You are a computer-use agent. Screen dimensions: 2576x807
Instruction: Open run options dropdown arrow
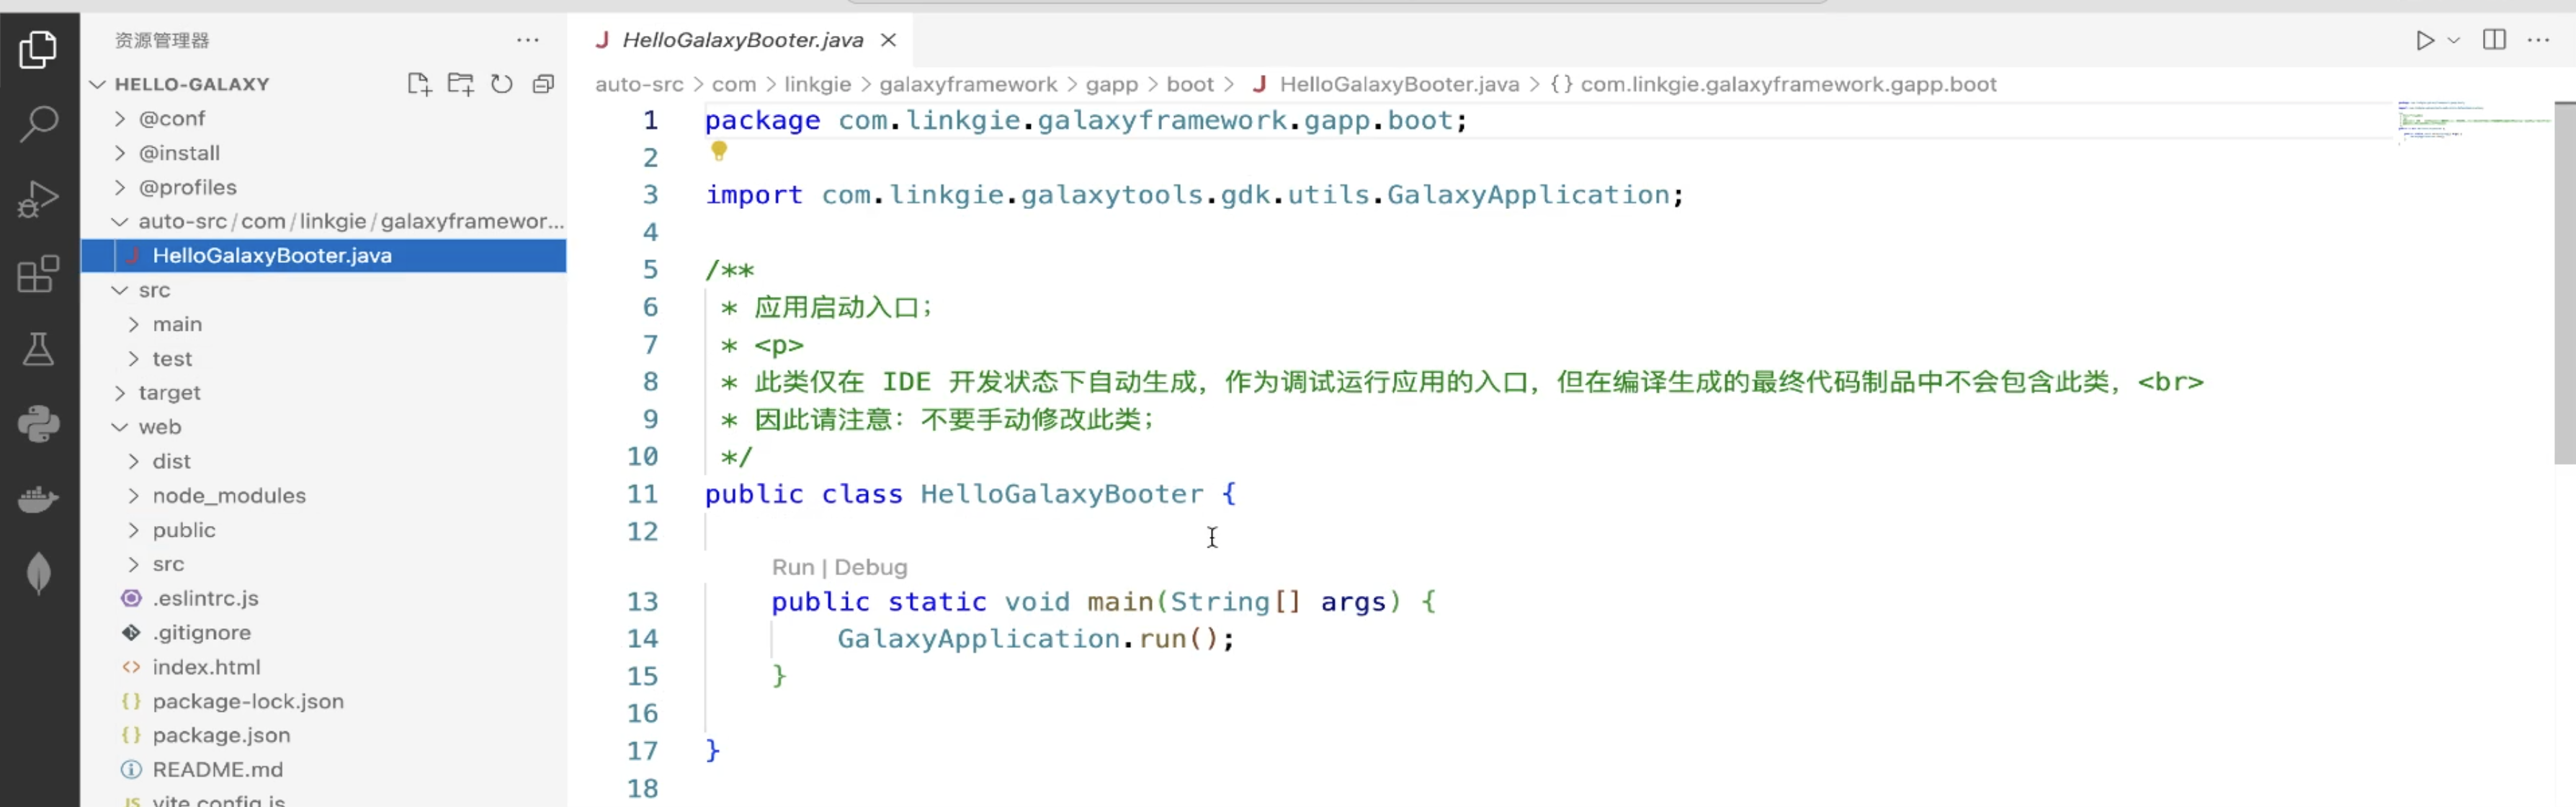point(2453,40)
